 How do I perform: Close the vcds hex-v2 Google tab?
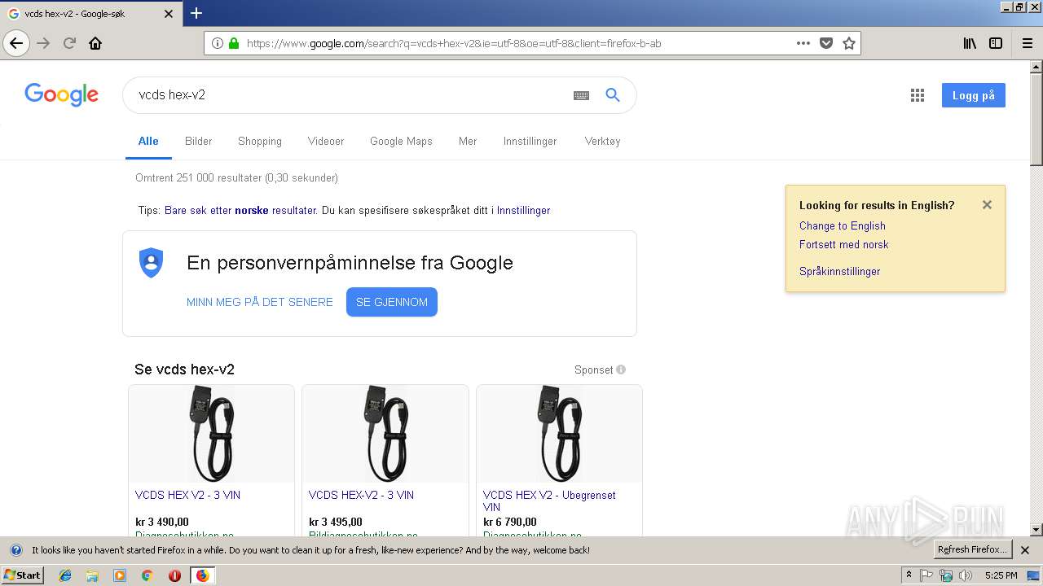pyautogui.click(x=169, y=14)
